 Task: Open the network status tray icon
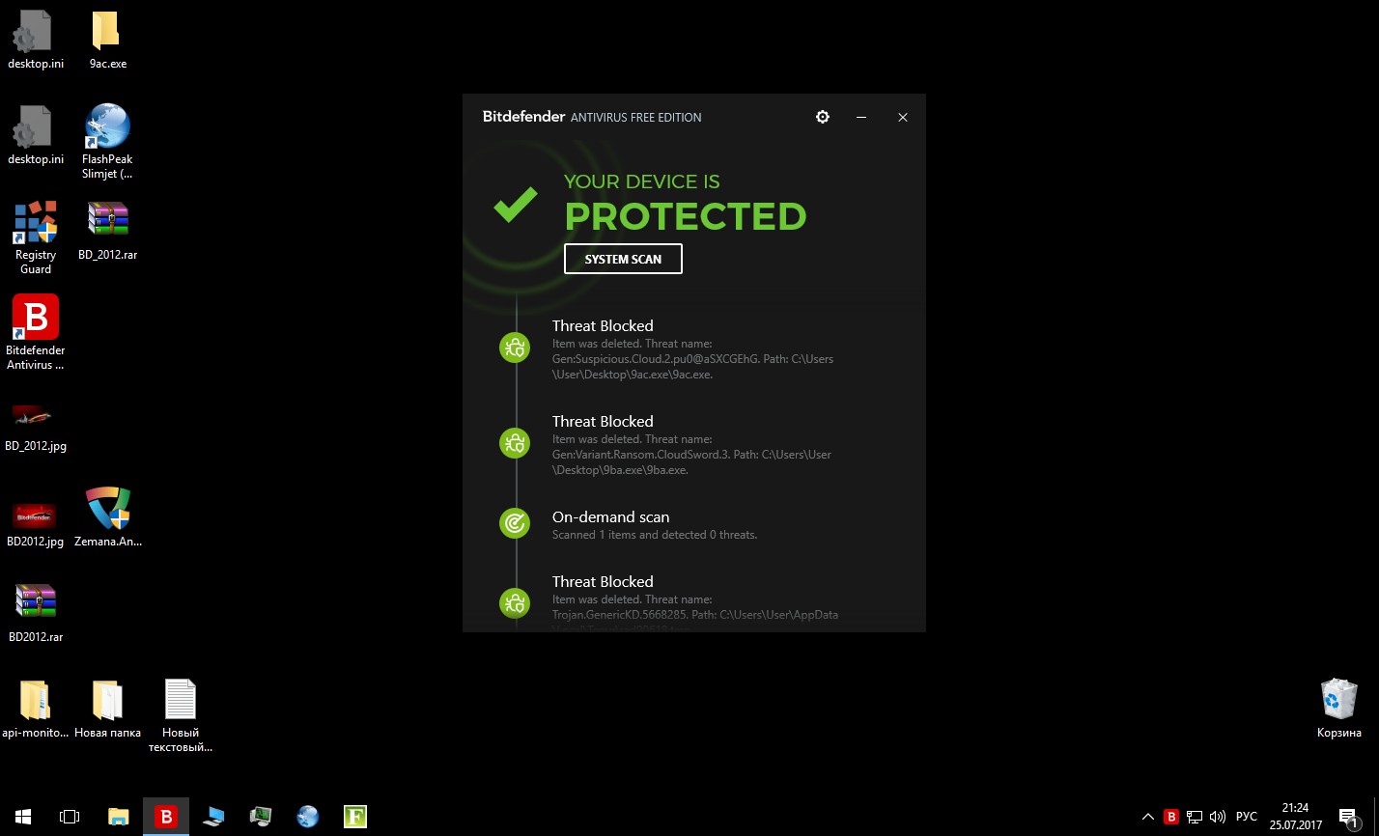1195,817
